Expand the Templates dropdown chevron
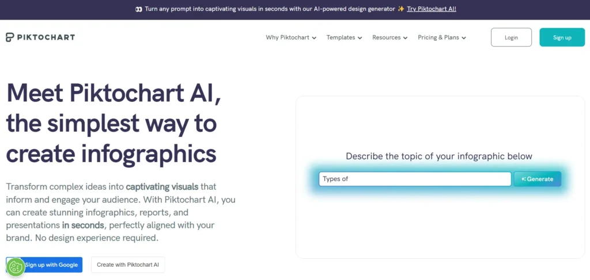 click(360, 38)
